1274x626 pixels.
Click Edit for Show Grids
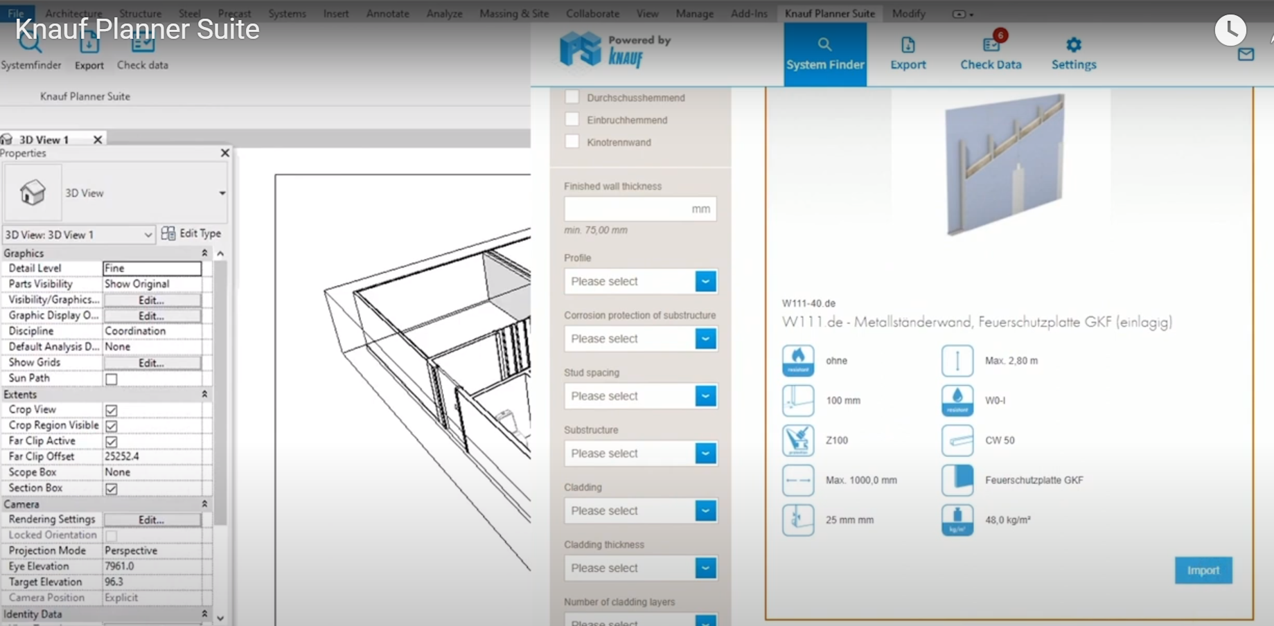point(152,363)
